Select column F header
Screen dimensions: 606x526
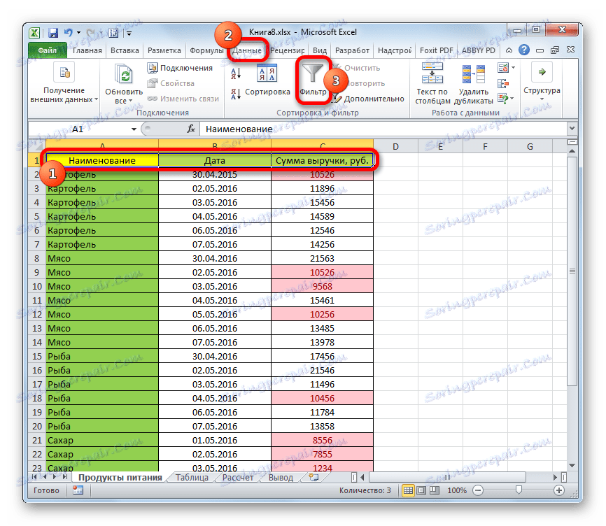click(485, 146)
